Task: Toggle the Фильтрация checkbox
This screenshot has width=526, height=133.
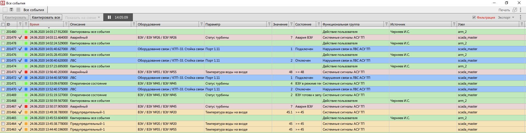Action: (x=474, y=17)
